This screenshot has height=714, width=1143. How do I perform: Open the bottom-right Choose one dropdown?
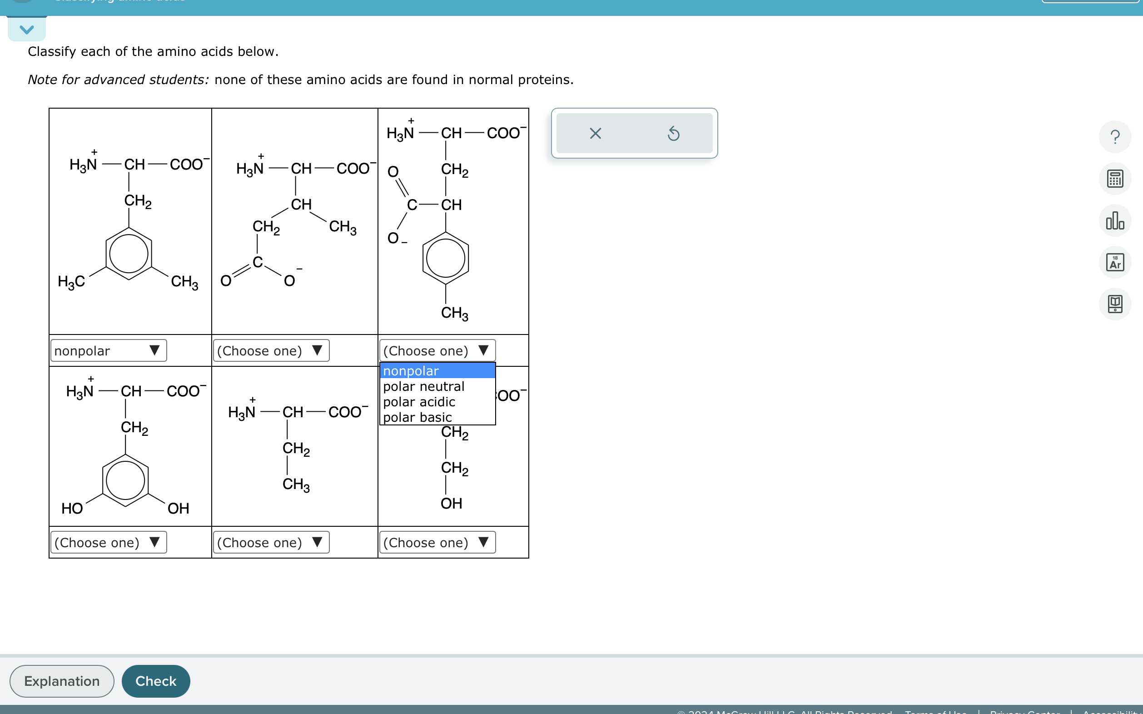(x=437, y=542)
